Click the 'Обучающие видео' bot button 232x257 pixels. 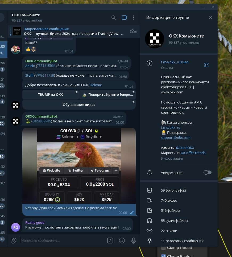point(79,105)
